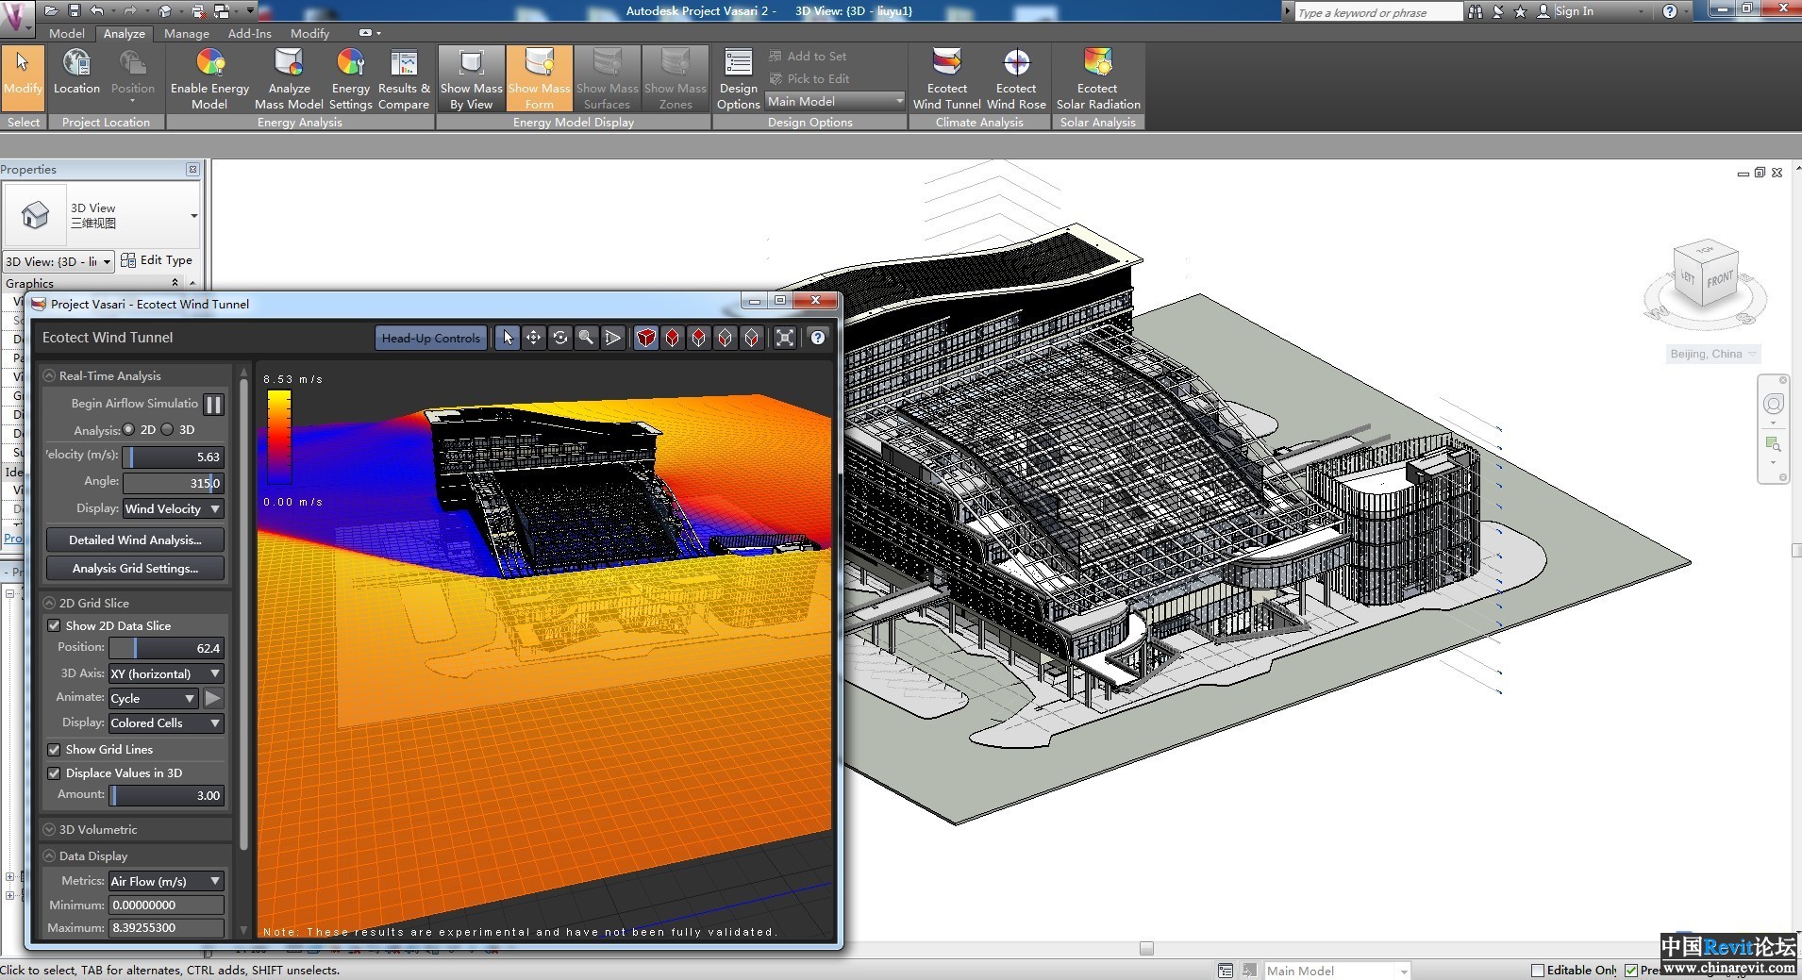Image resolution: width=1802 pixels, height=980 pixels.
Task: Adjust the displacement Amount slider
Action: (166, 795)
